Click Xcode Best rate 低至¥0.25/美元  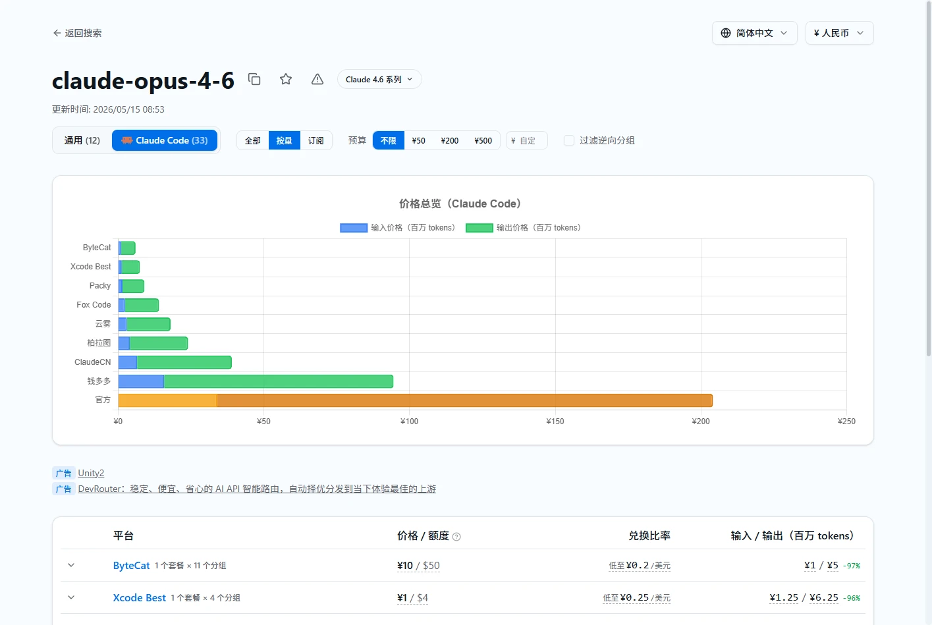(637, 597)
